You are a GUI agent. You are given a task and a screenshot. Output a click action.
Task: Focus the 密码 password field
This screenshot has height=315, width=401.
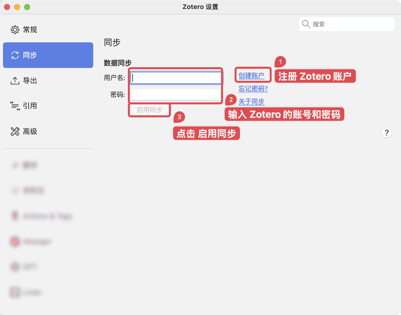tap(175, 95)
